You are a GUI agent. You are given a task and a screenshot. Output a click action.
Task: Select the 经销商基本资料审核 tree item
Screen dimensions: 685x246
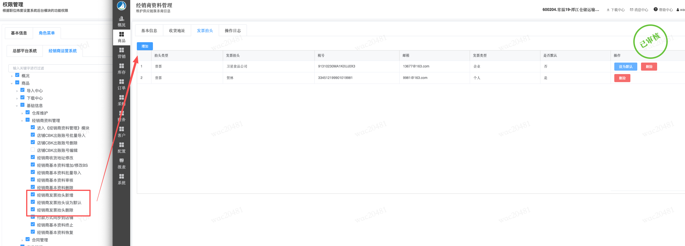pos(55,180)
